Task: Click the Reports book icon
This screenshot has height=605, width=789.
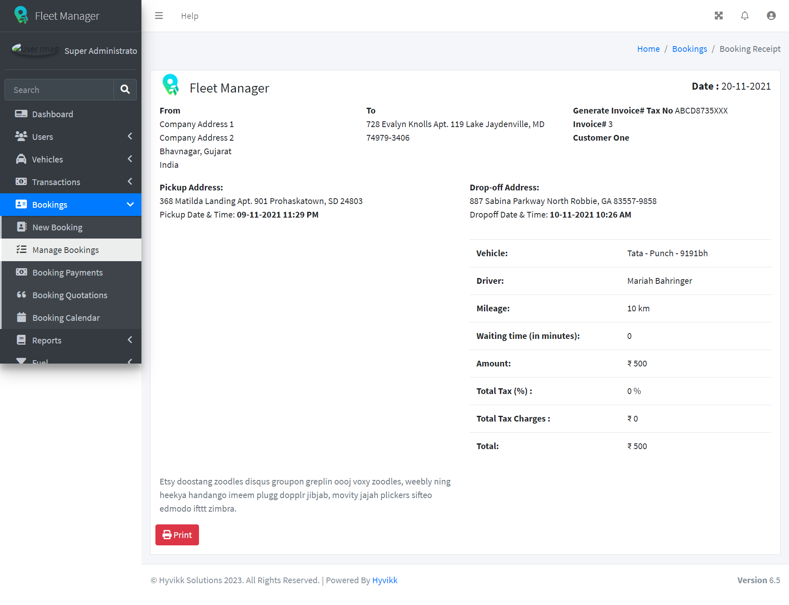Action: [x=21, y=340]
